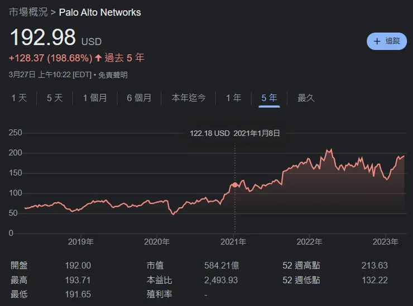Click the 52 週低點 value 132.22

point(374,280)
